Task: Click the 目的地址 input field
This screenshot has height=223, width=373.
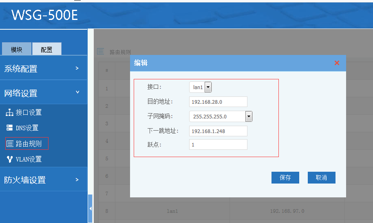Action: (x=218, y=102)
